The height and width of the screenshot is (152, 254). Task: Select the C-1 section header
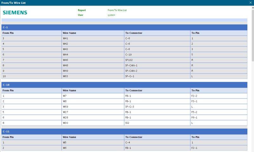coord(124,27)
